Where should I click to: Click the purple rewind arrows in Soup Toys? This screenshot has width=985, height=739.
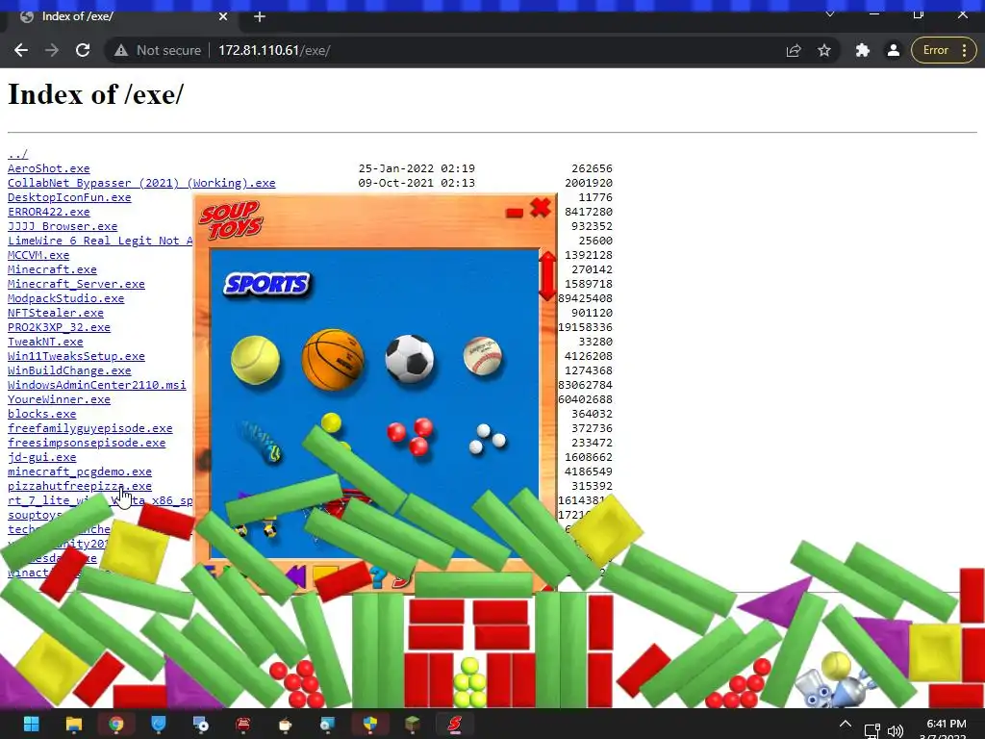point(295,575)
